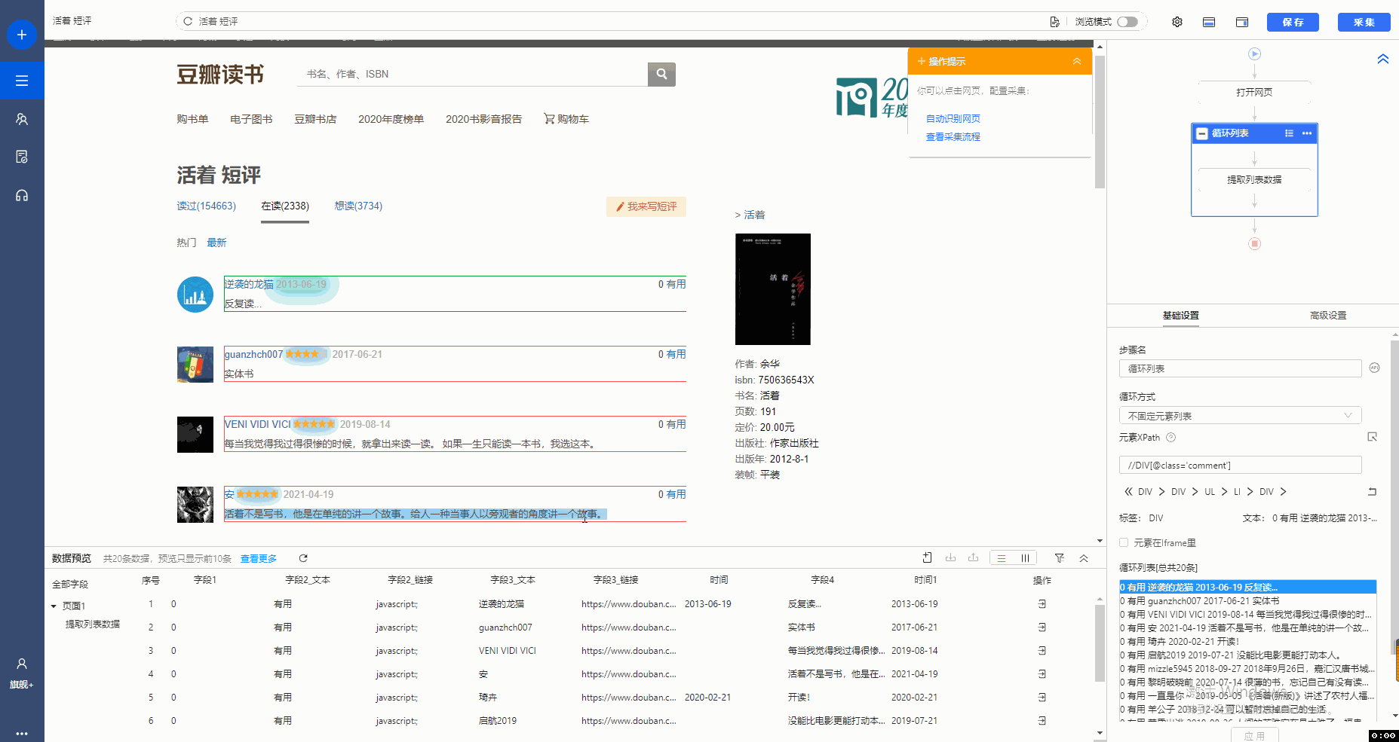
Task: Click the 保存 save button
Action: pos(1293,22)
